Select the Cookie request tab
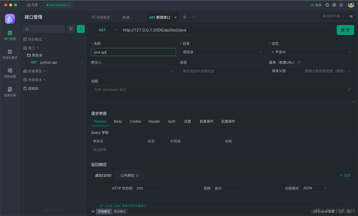The image size is (358, 216). (135, 121)
